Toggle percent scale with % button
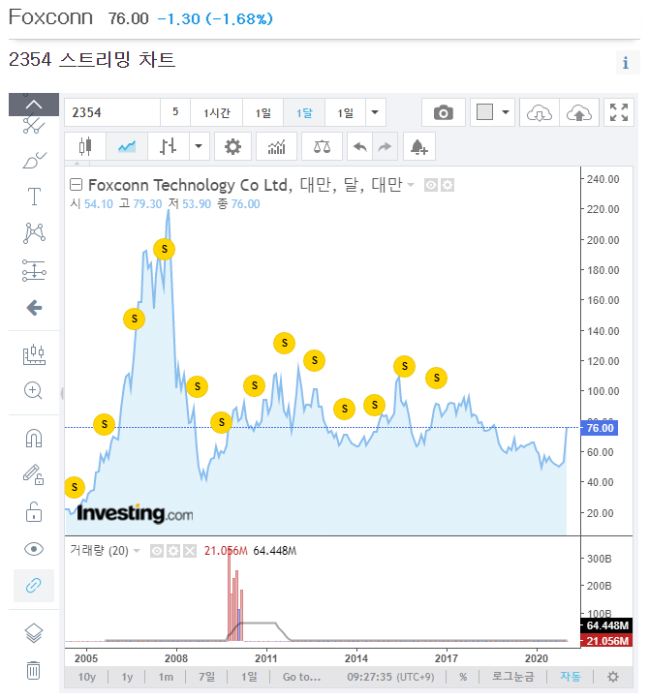649x700 pixels. 463,677
